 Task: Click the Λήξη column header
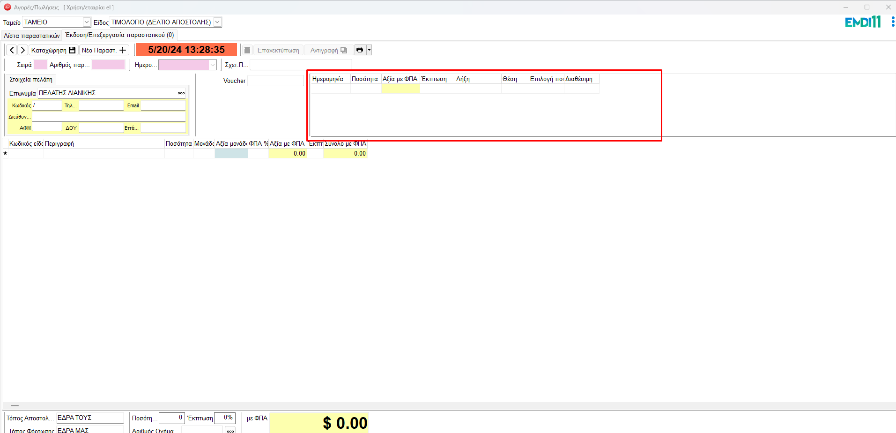tap(478, 79)
